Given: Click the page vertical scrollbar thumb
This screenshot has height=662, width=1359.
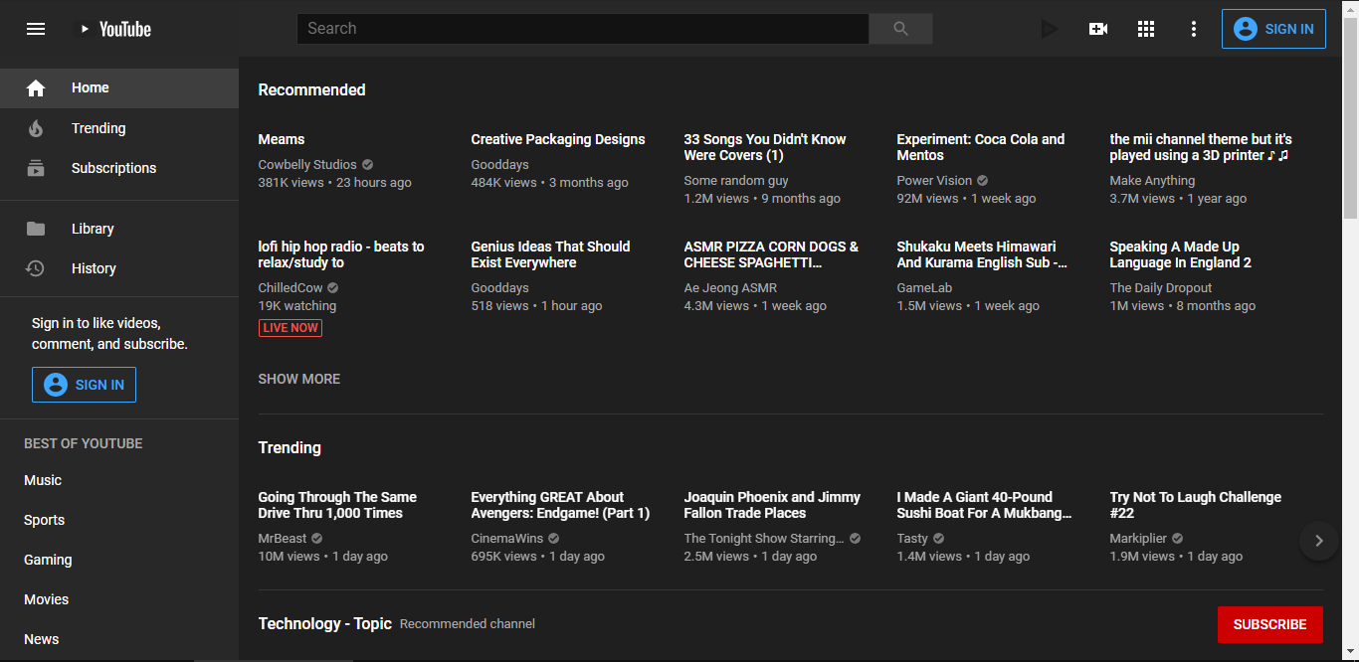Looking at the screenshot, I should tap(1350, 117).
